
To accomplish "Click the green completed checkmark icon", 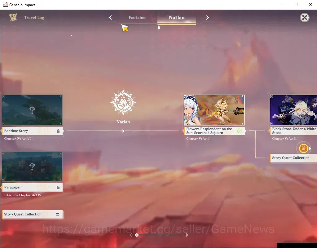I will [240, 131].
